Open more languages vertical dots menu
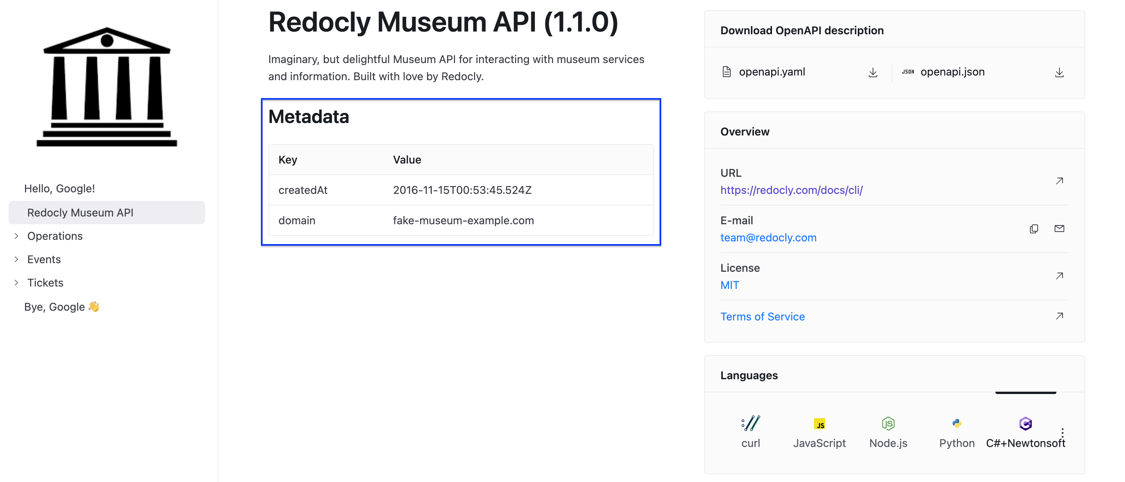Screen dimensions: 1125x482 pos(1062,433)
